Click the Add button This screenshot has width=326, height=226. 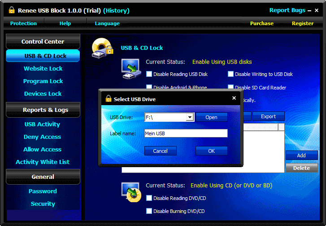[301, 155]
